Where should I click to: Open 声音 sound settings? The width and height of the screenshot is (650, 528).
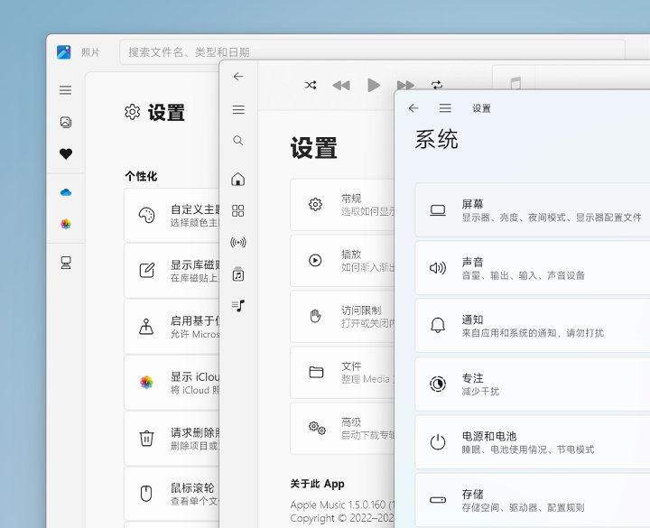pyautogui.click(x=533, y=268)
